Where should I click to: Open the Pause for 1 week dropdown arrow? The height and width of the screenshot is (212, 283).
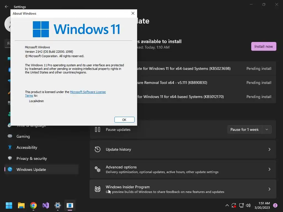tap(267, 129)
